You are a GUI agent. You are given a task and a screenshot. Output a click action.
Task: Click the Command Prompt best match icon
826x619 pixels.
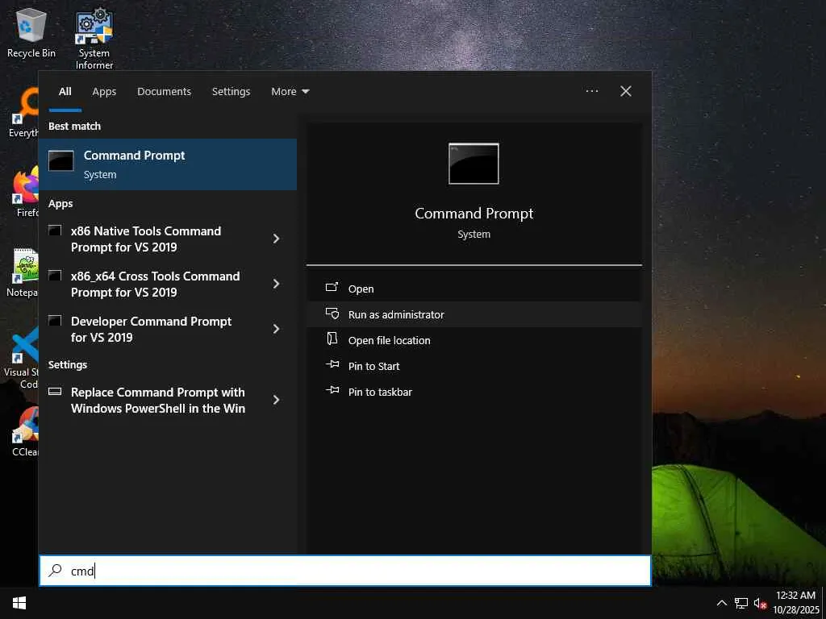[x=61, y=161]
